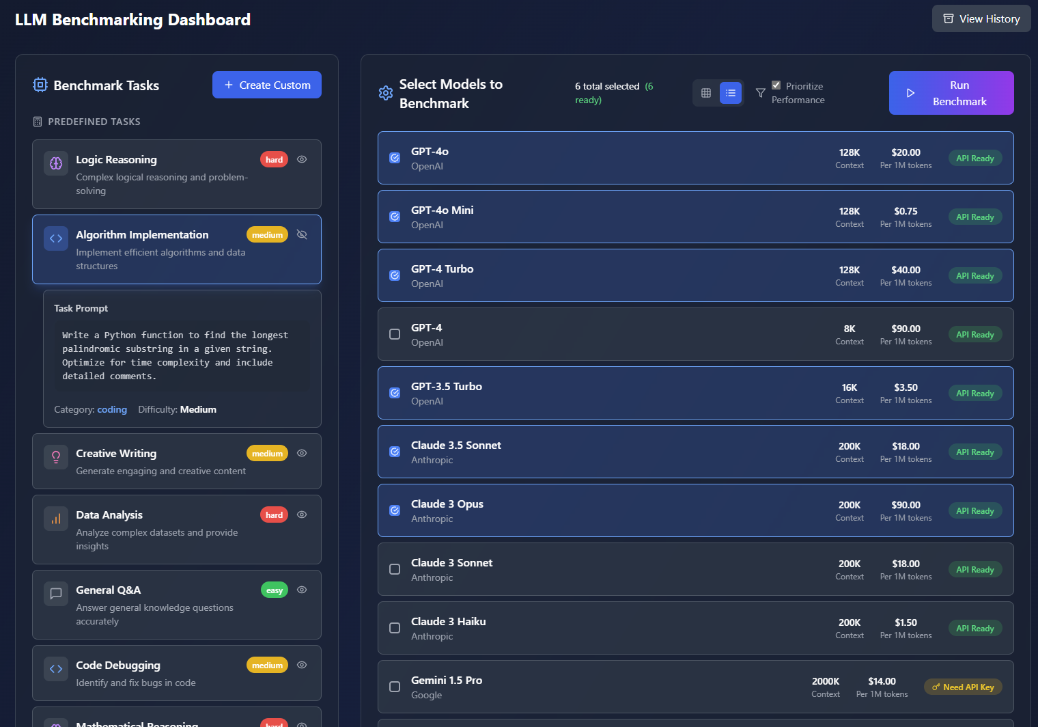Click the Claude 3 Opus model name
The image size is (1038, 727).
tap(447, 504)
